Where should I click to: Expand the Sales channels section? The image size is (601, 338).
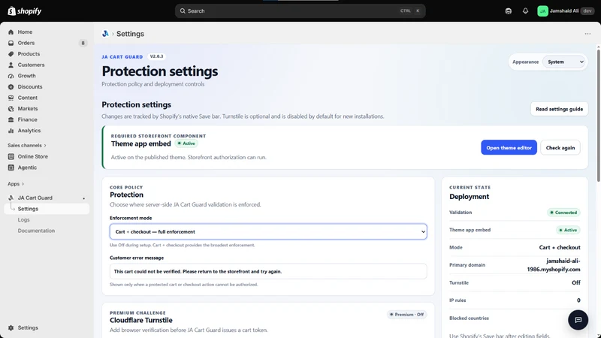coord(27,146)
